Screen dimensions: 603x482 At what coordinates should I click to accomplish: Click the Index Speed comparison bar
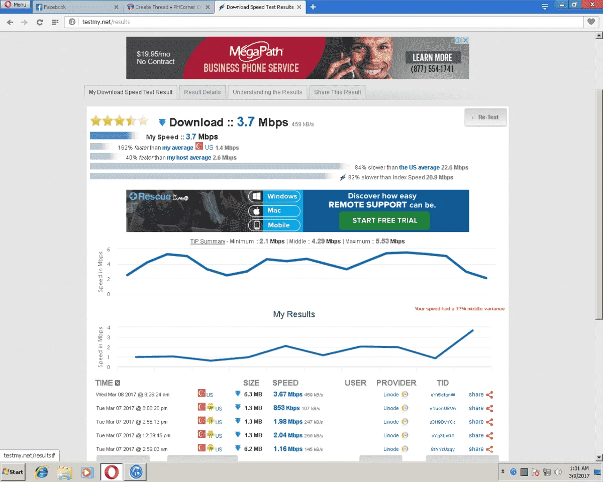click(212, 176)
